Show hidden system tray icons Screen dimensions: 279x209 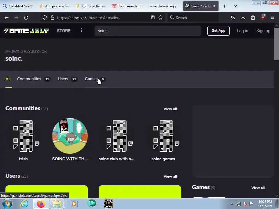point(232,204)
